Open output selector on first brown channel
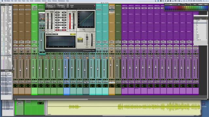 pyautogui.click(x=15, y=43)
